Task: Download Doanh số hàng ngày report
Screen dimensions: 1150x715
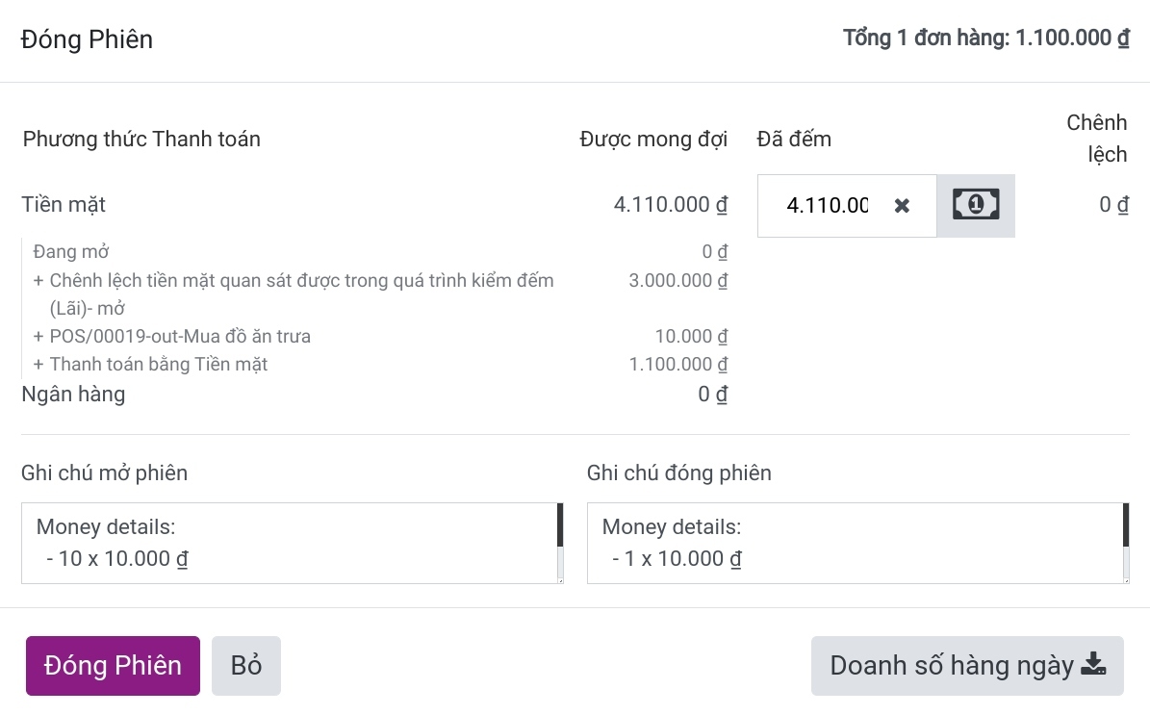Action: click(967, 666)
